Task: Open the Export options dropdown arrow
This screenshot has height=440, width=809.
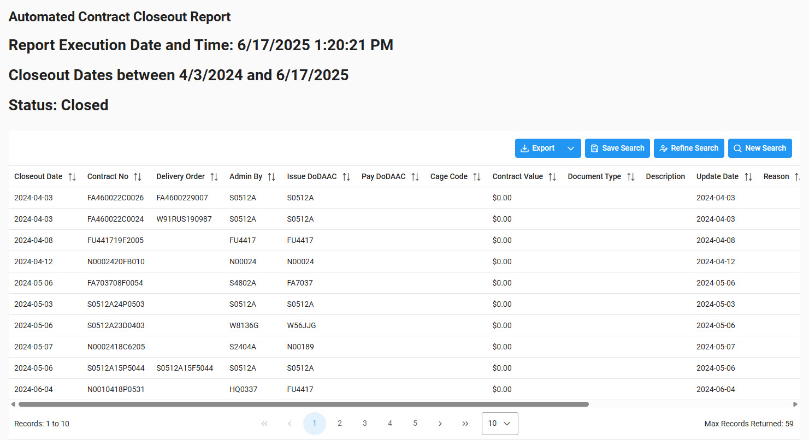Action: (x=571, y=148)
